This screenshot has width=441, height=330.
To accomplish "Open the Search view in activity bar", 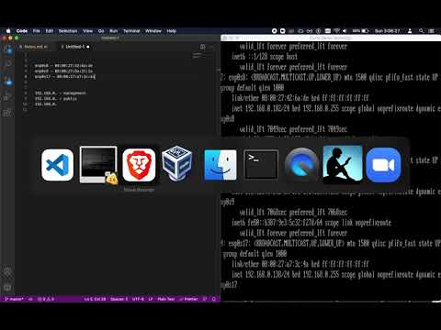I will point(7,64).
